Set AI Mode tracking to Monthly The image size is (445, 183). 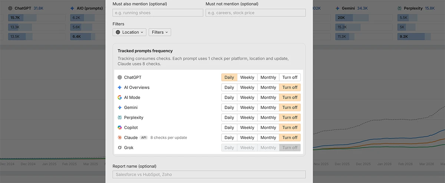coord(268,98)
